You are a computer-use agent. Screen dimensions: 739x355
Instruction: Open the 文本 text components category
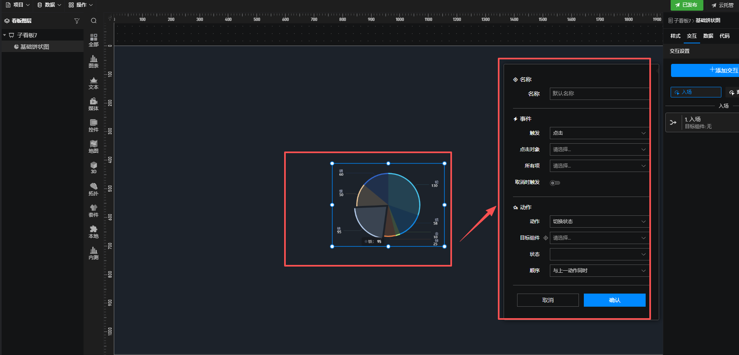point(93,83)
